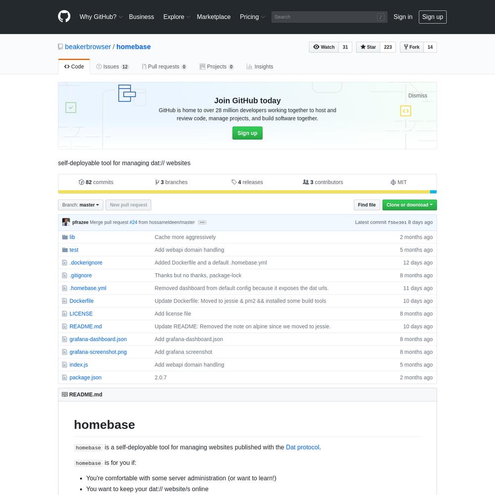
Task: Expand the commit message ellipsis button
Action: 202,222
